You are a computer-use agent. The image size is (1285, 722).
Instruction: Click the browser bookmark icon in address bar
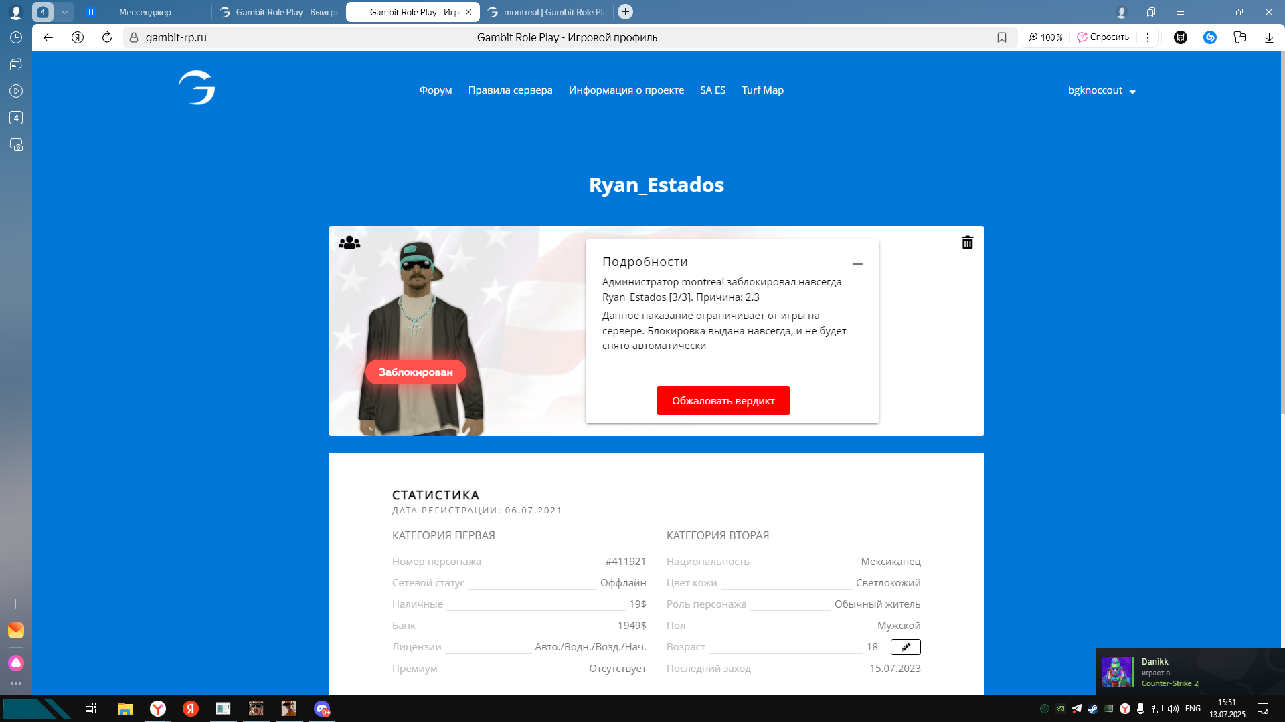tap(1002, 37)
